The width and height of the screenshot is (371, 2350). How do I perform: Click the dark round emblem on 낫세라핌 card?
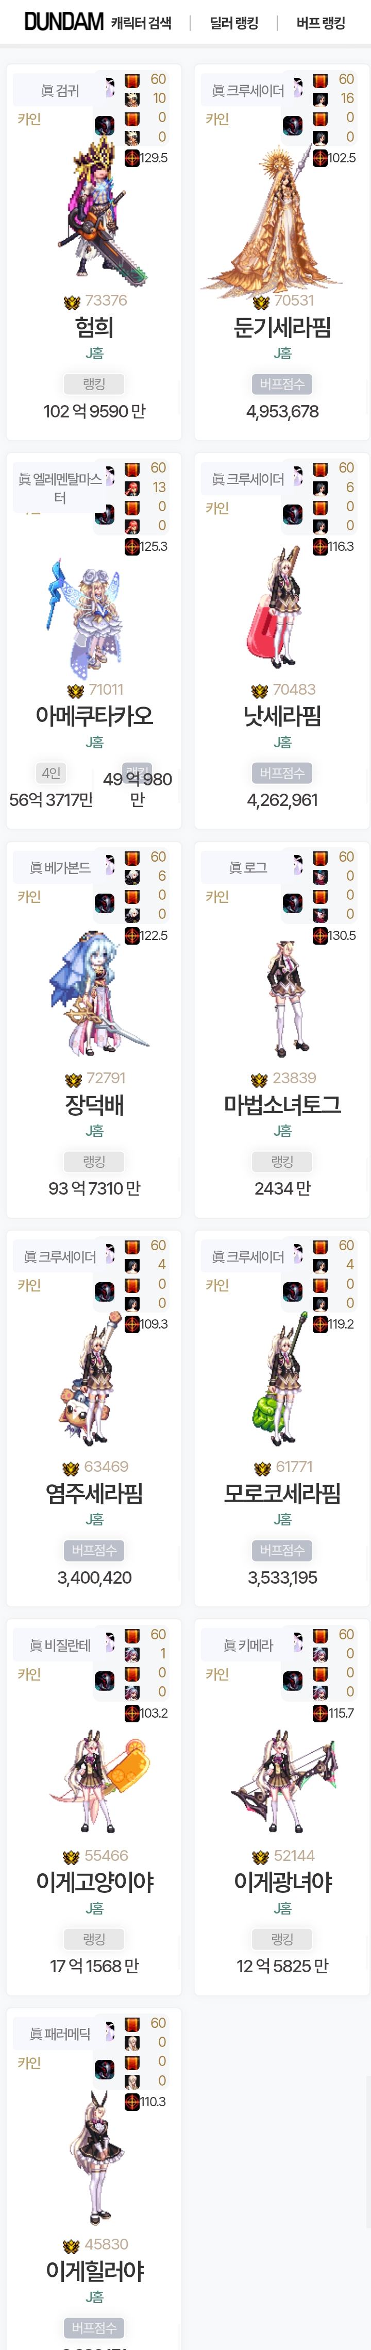coord(293,514)
